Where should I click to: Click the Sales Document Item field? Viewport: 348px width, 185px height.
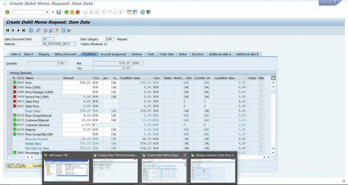48,39
